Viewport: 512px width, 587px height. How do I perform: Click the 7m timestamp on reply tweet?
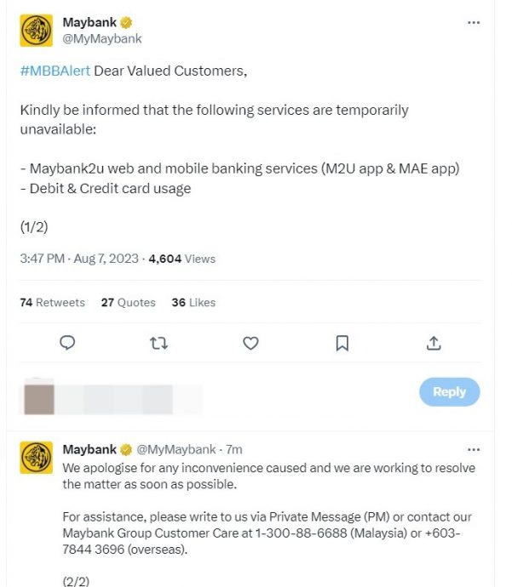(234, 449)
